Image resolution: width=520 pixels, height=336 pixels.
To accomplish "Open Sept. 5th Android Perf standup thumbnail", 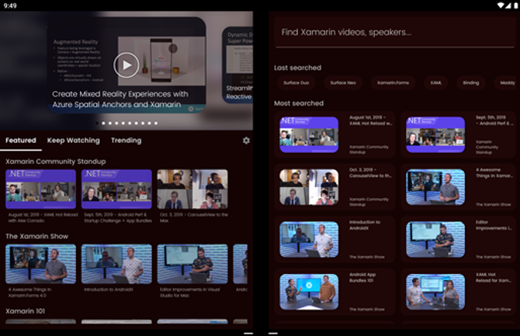I will (116, 189).
